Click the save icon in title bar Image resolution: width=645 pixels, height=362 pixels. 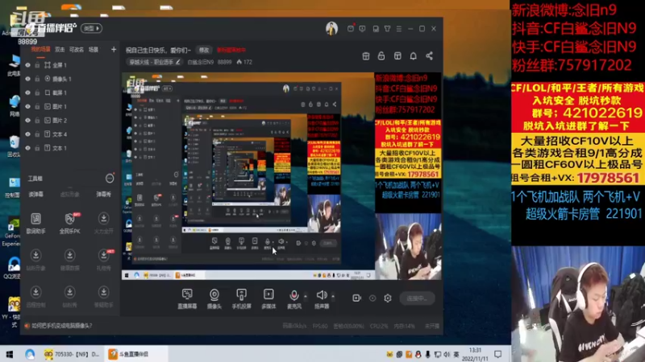[376, 29]
